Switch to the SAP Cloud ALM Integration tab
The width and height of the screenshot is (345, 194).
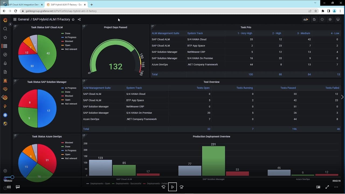[23, 5]
